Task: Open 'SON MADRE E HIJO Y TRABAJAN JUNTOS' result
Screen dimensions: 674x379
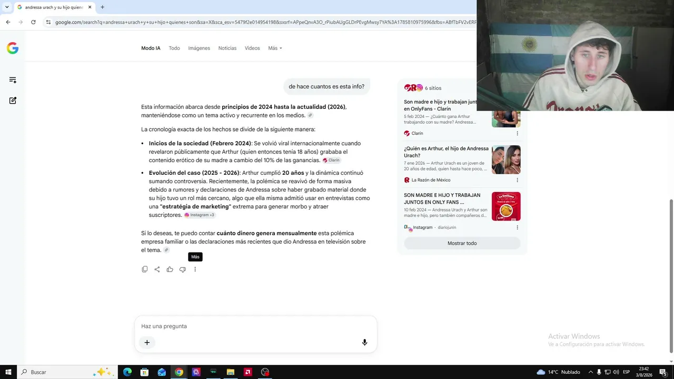Action: (442, 198)
